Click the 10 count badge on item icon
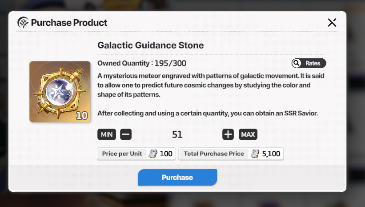 point(82,116)
